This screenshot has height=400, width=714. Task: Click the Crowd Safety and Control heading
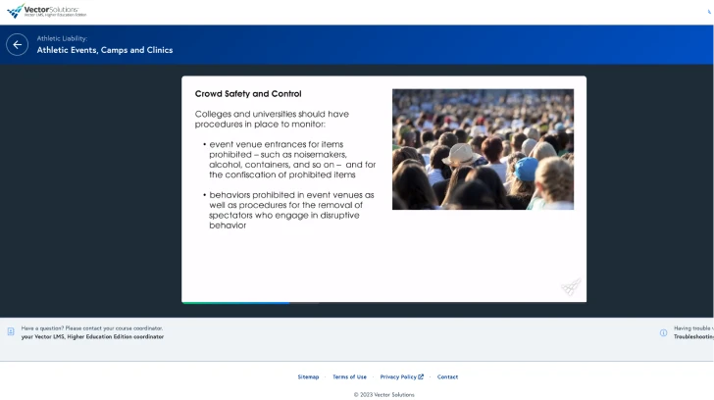(248, 94)
